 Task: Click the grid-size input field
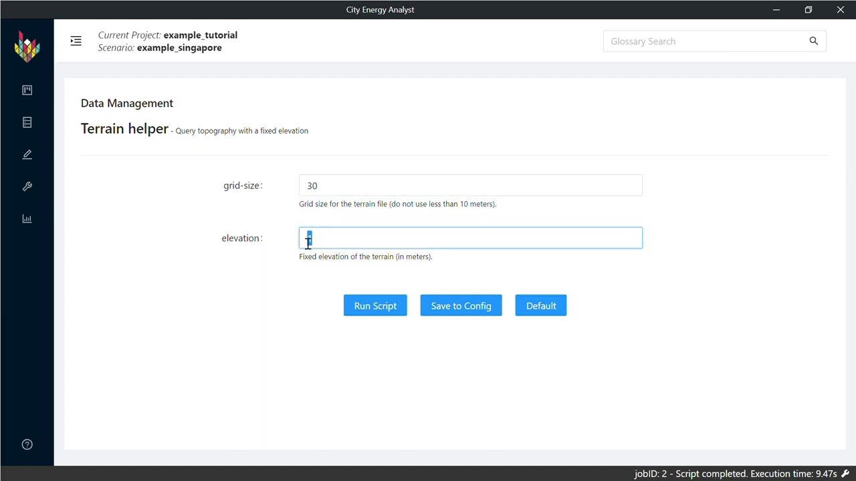471,186
